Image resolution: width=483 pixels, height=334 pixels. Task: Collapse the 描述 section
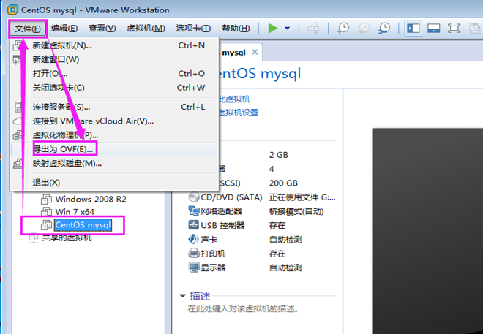183,296
